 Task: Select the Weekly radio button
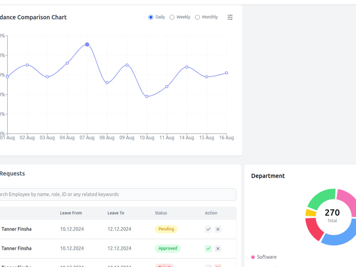pyautogui.click(x=172, y=17)
